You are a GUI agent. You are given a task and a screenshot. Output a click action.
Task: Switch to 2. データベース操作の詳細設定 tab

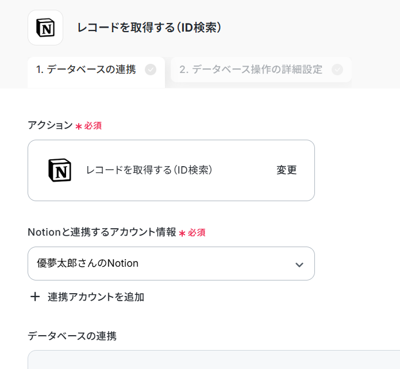click(x=261, y=70)
